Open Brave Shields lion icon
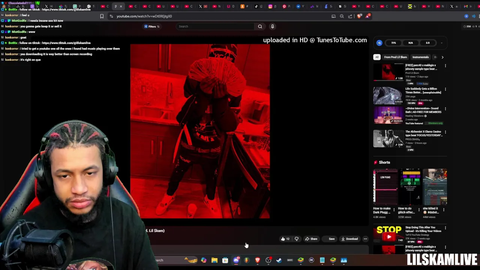The image size is (480, 270). [x=360, y=16]
